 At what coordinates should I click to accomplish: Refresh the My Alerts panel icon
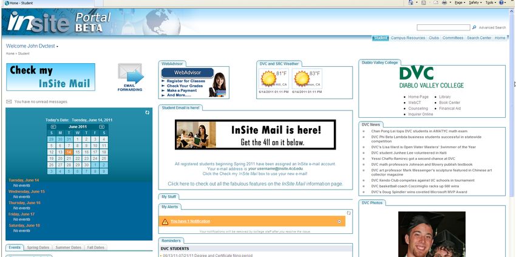(349, 213)
